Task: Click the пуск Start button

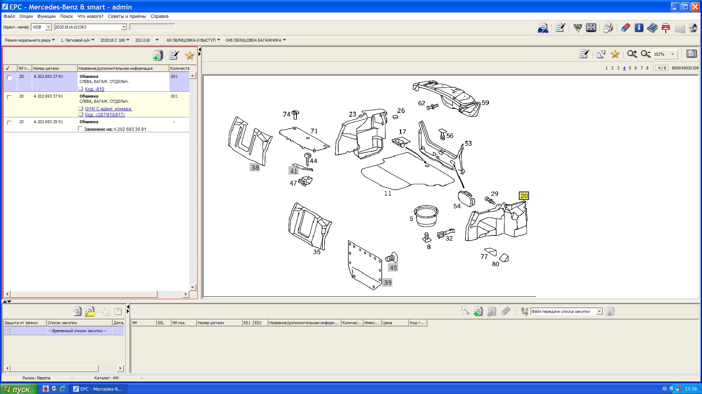Action: [19, 389]
